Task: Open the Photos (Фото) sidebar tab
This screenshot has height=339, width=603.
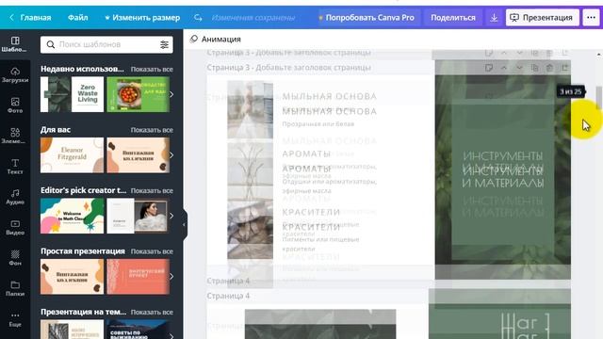Action: 15,105
